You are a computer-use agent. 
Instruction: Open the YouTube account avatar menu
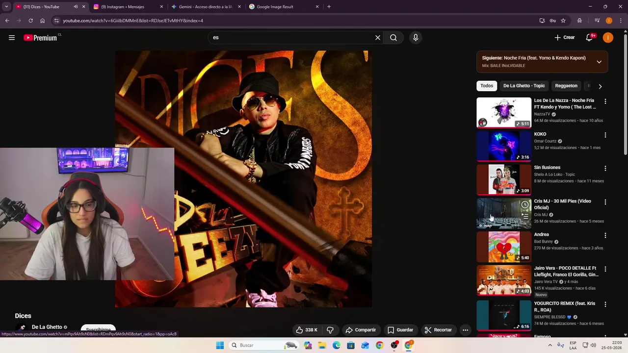pyautogui.click(x=608, y=38)
